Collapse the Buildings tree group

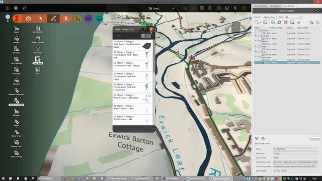click(x=256, y=30)
